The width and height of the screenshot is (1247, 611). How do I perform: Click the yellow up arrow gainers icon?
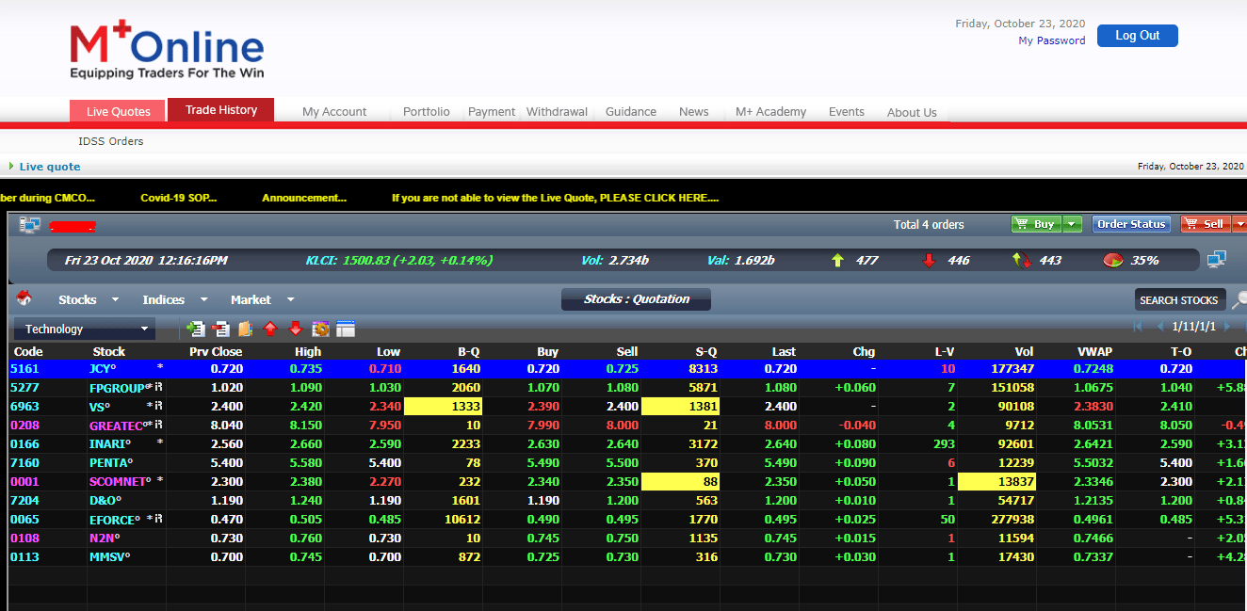tap(837, 260)
